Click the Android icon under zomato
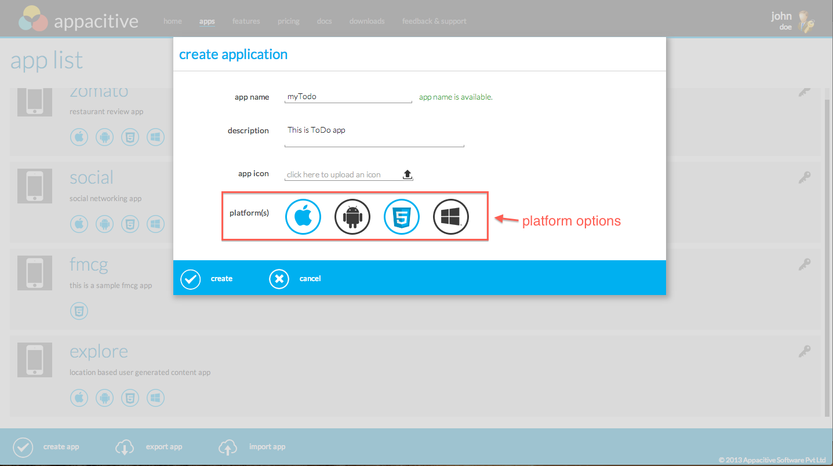This screenshot has width=833, height=466. (104, 137)
